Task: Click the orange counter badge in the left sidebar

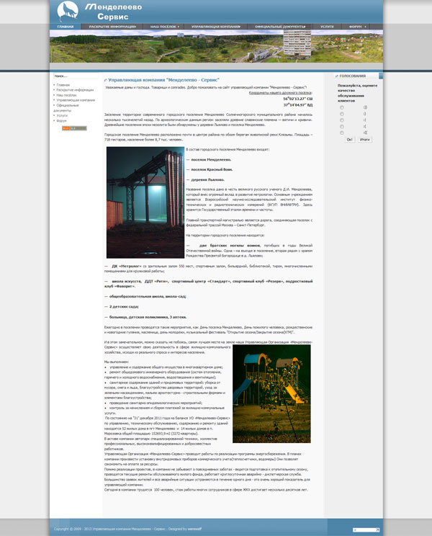Action: point(73,128)
